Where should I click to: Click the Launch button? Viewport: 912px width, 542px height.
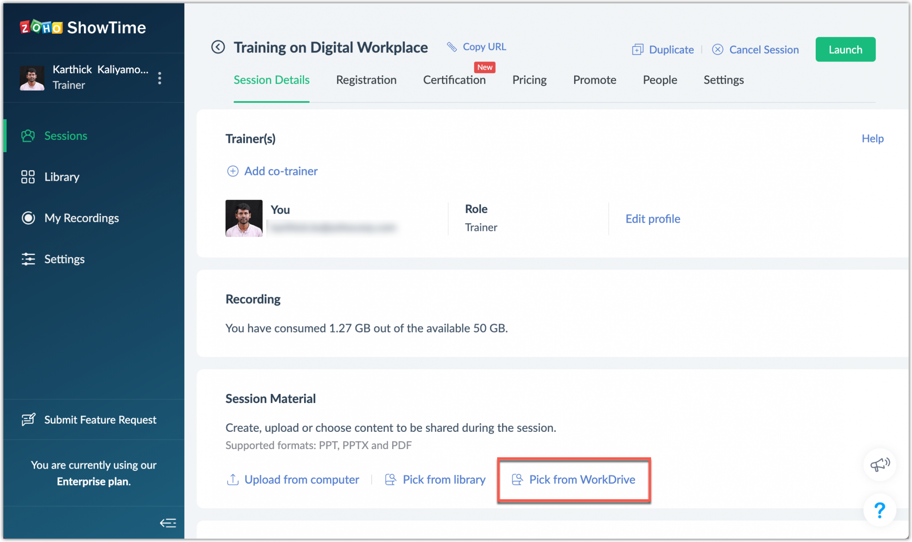tap(845, 49)
